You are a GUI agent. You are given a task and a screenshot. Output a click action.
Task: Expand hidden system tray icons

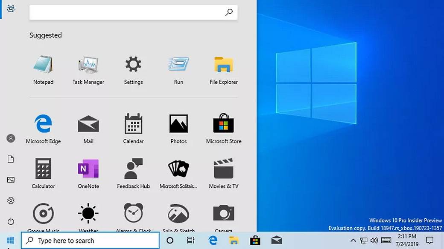[x=353, y=240]
